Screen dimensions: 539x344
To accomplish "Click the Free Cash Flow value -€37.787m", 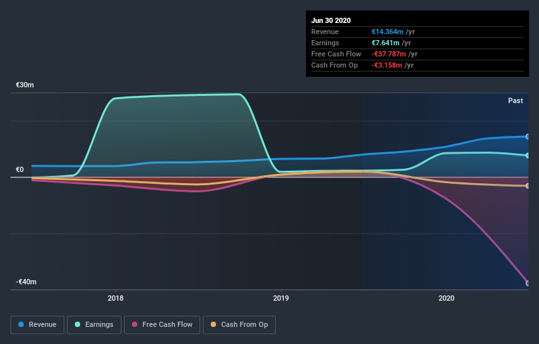I will (389, 54).
